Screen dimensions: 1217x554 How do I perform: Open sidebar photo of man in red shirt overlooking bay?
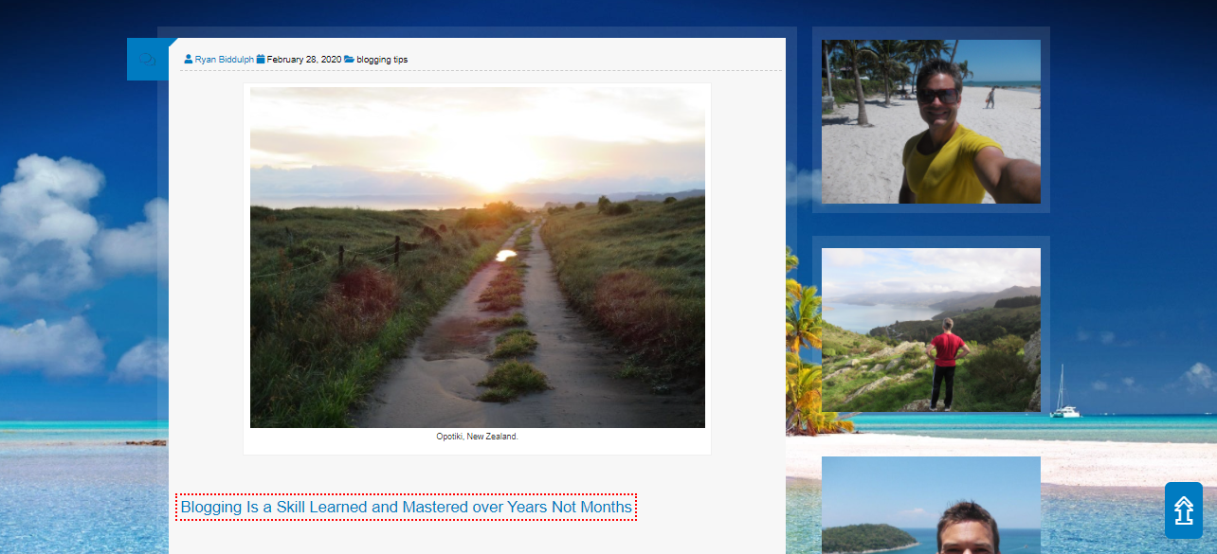[931, 330]
